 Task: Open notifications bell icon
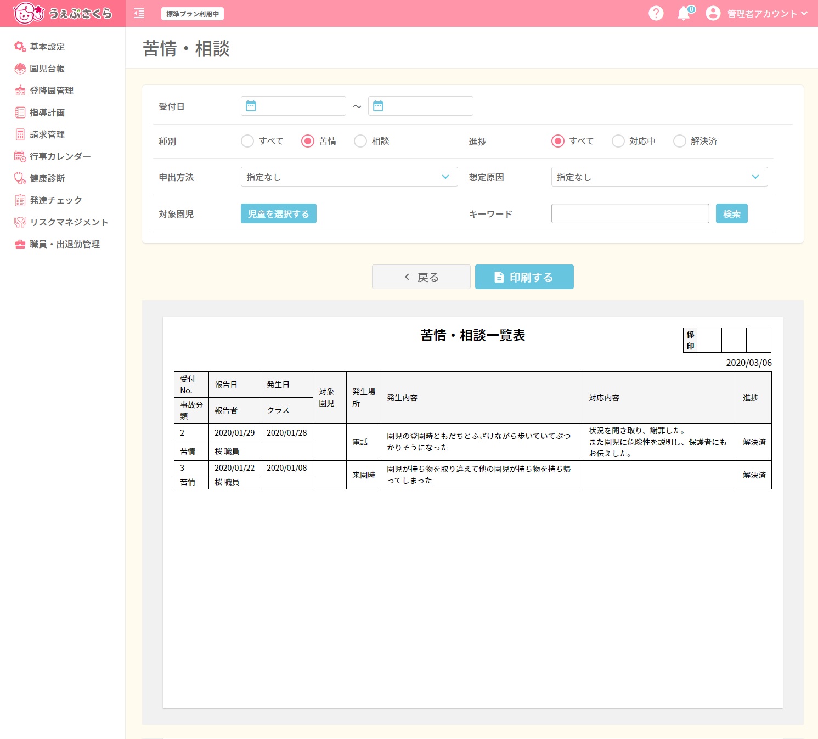684,14
